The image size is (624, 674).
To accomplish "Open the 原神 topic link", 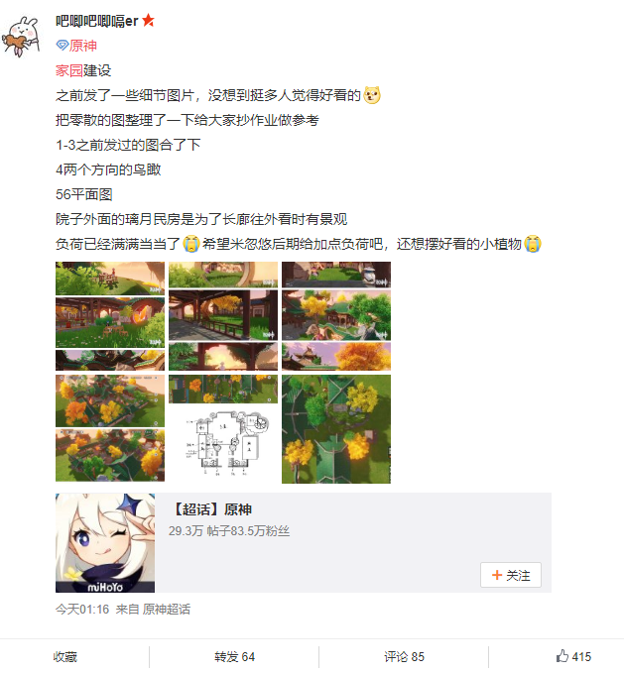I will tap(82, 46).
